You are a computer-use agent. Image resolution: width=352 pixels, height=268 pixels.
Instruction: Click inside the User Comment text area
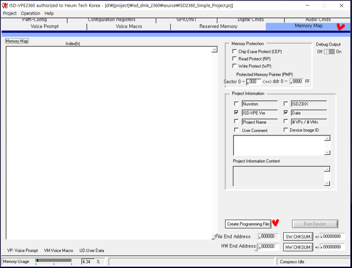279,145
